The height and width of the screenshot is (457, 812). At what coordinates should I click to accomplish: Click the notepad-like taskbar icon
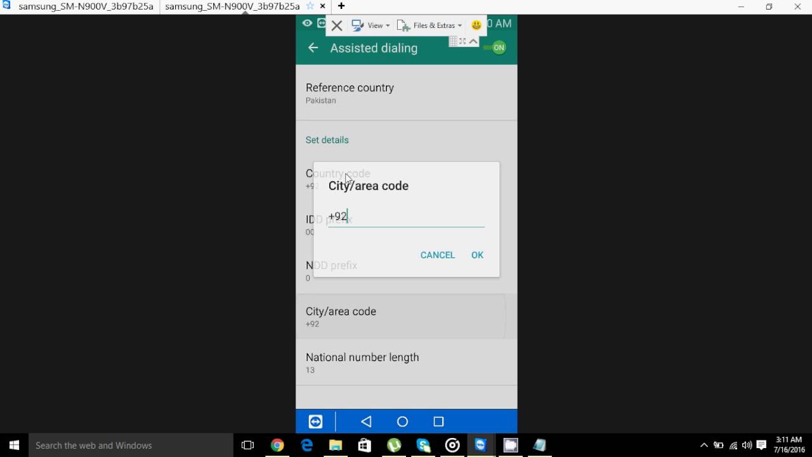coord(540,445)
